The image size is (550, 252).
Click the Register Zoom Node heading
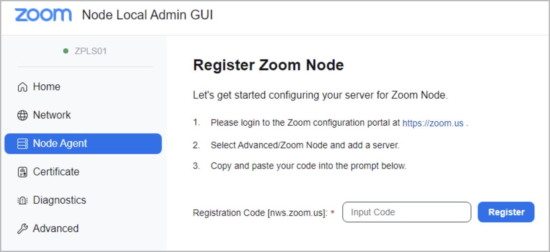click(x=268, y=65)
